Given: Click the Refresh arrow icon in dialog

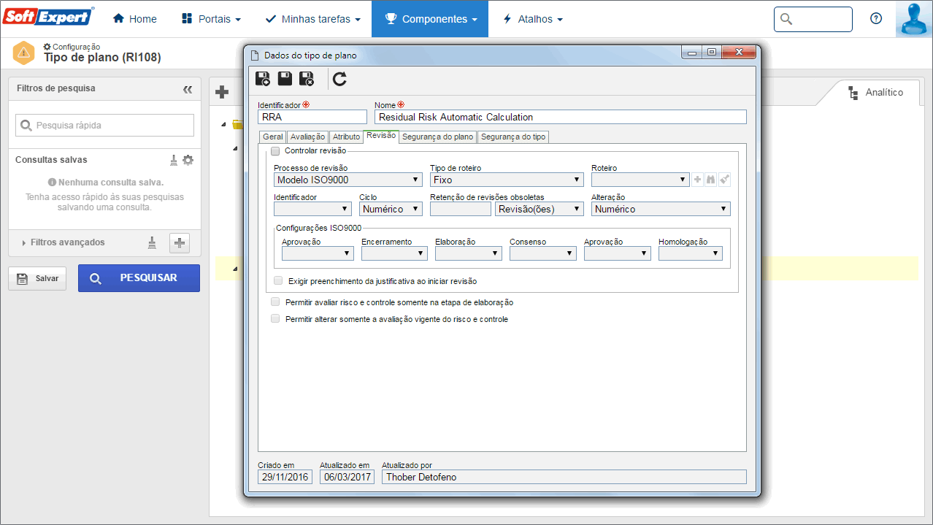Looking at the screenshot, I should pyautogui.click(x=339, y=79).
